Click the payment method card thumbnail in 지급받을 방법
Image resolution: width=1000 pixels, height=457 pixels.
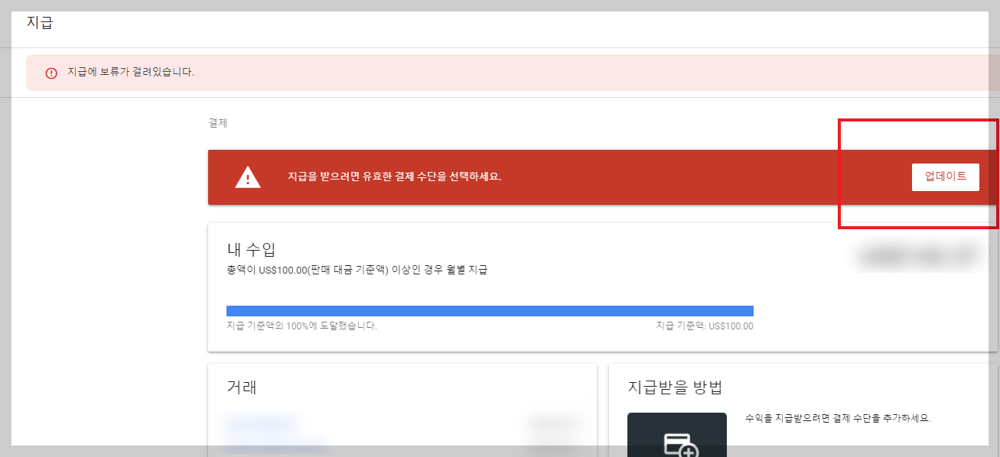[x=676, y=436]
